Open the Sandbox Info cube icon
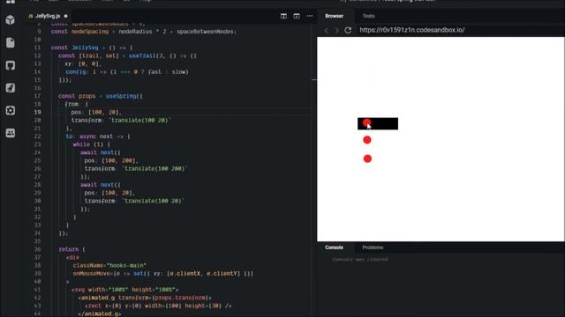Viewport: 565px width, 317px height. 10,19
